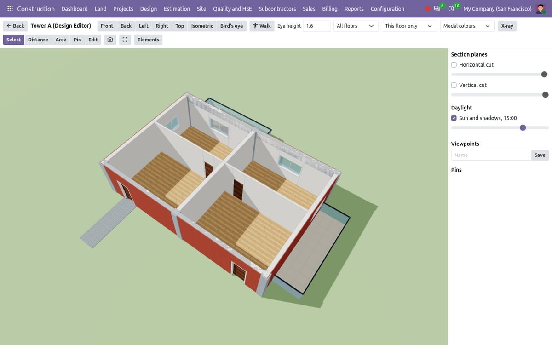The height and width of the screenshot is (345, 552).
Task: Open company switcher My Company (San Francisco)
Action: (x=497, y=9)
